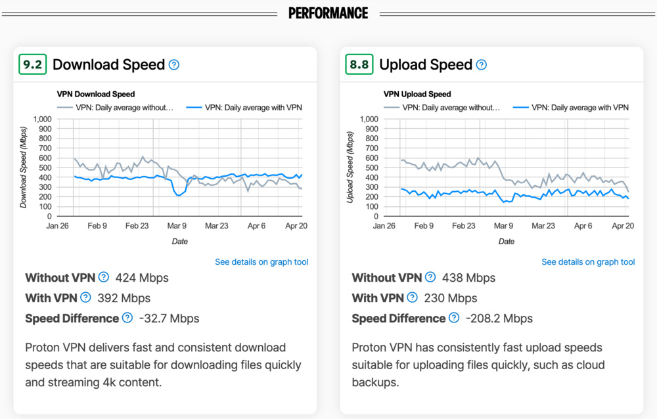Open the Download Speed help tooltip icon
657x419 pixels.
click(x=174, y=64)
